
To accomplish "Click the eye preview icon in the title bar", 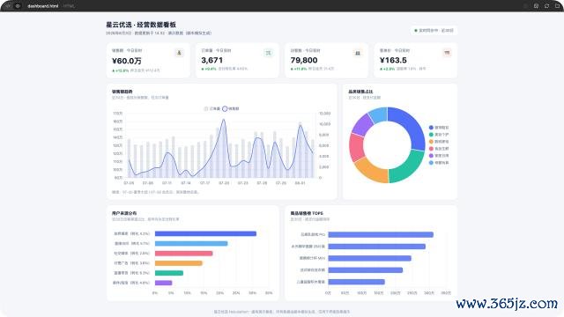I will pos(18,6).
